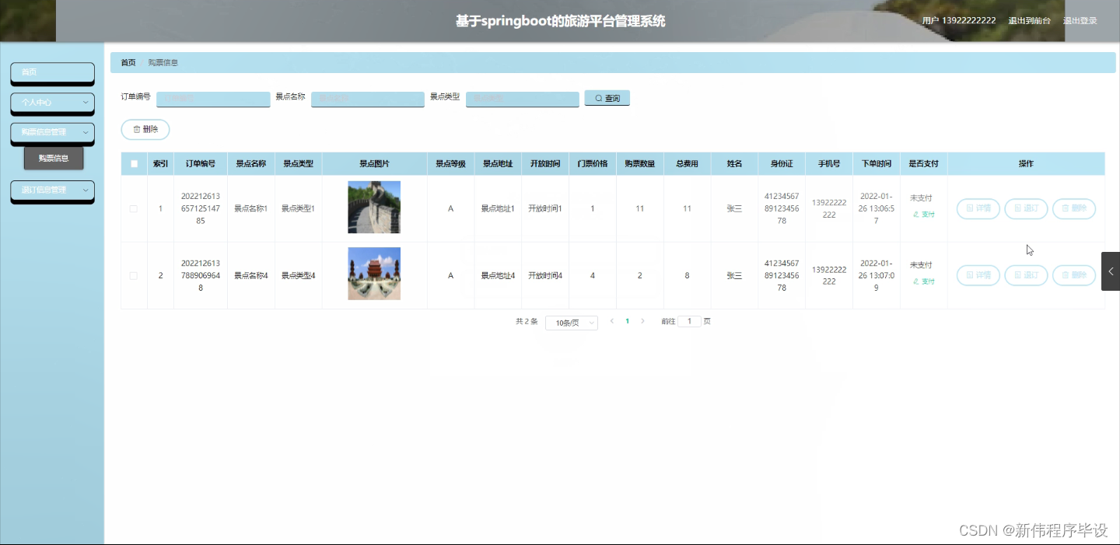Expand the 个人中心 sidebar menu
Image resolution: width=1120 pixels, height=545 pixels.
click(52, 103)
